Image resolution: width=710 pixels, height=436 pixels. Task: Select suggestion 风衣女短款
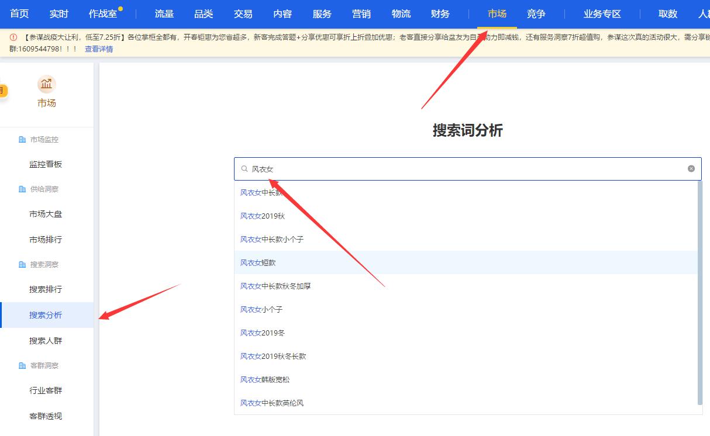point(258,262)
